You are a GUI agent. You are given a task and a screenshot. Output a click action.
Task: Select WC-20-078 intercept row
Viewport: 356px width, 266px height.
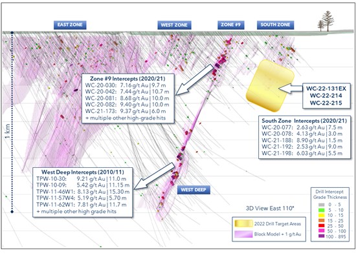point(302,134)
